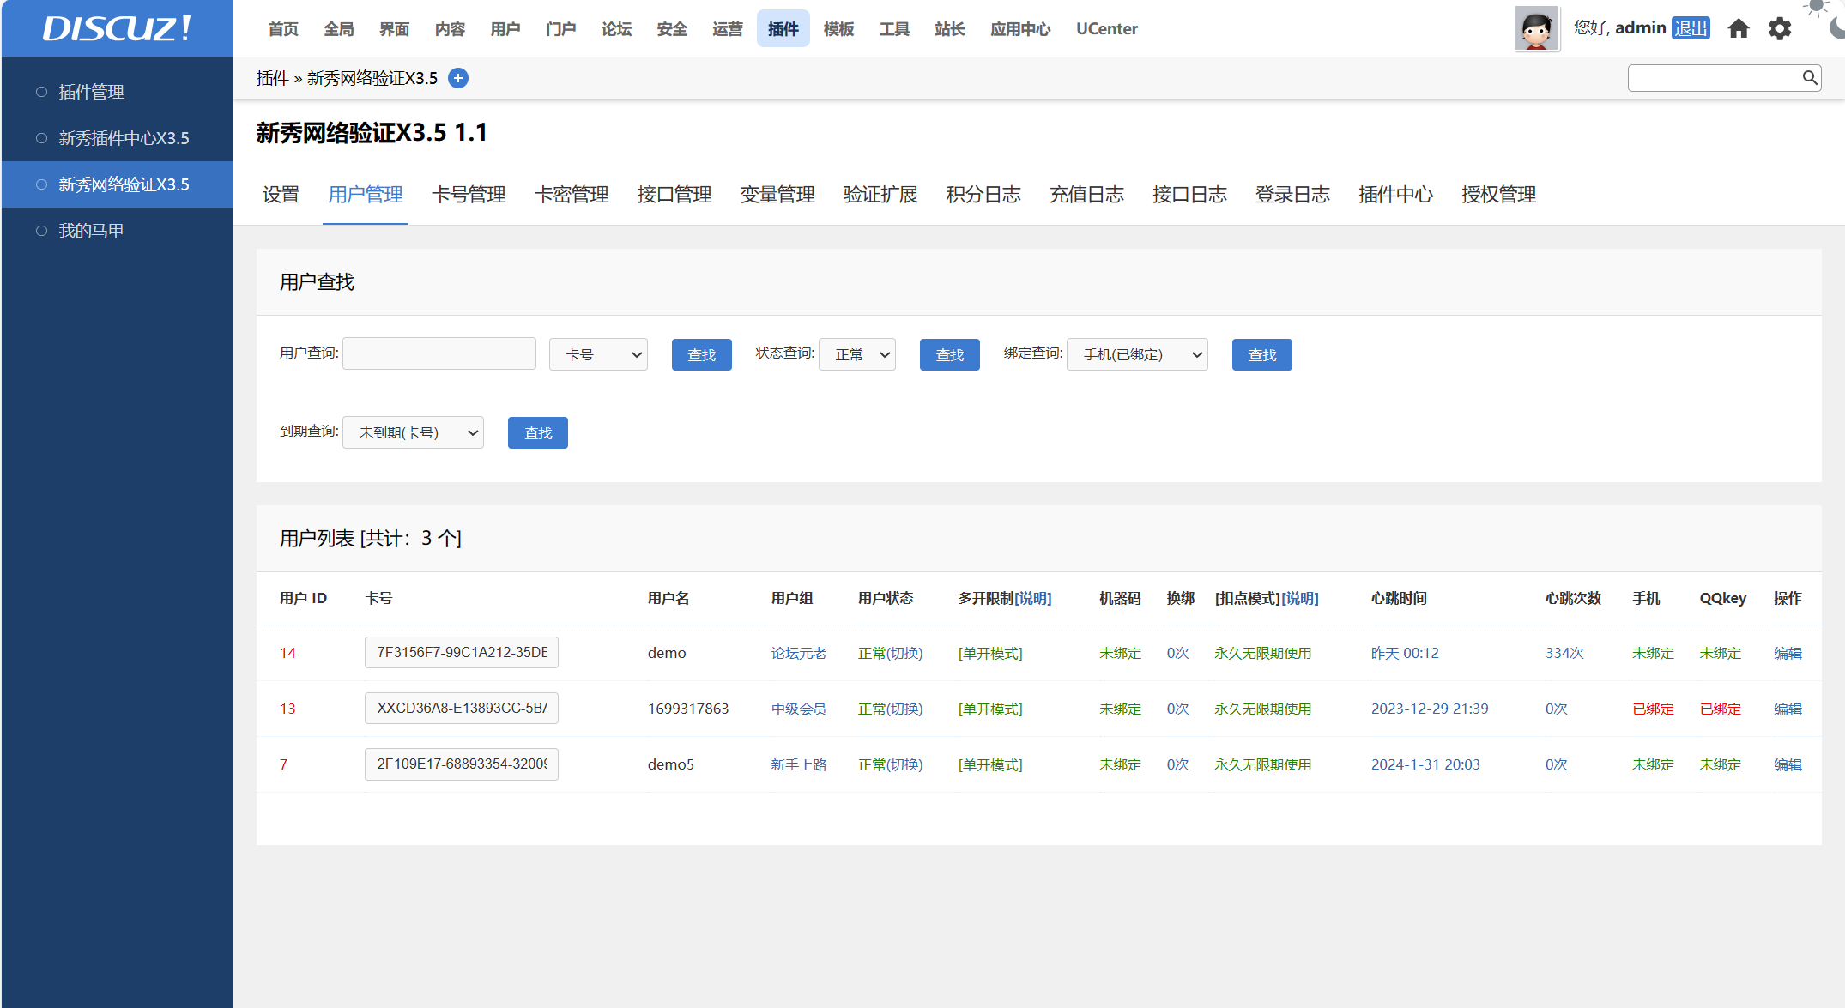Image resolution: width=1845 pixels, height=1008 pixels.
Task: Click card number field 7F3156F7-99C1A212
Action: tap(462, 652)
